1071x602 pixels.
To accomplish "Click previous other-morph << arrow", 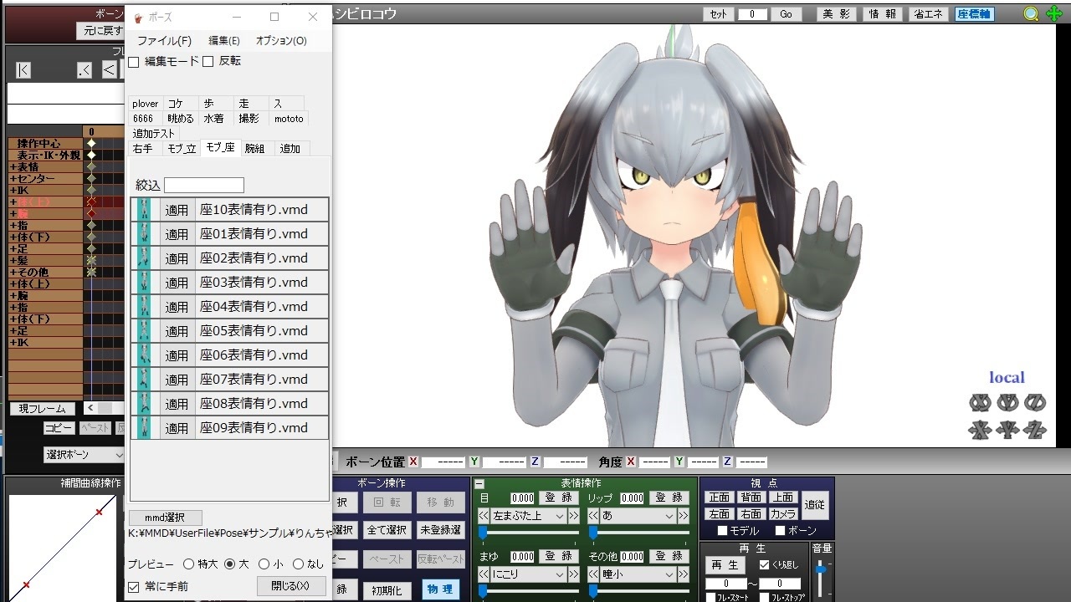I will coord(593,574).
